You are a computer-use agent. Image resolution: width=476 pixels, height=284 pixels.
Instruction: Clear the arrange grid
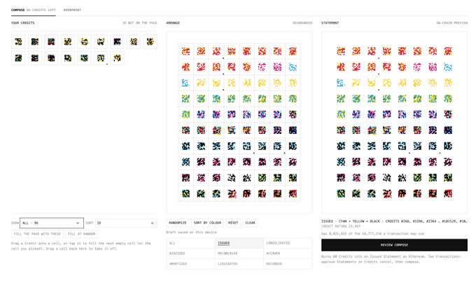250,223
